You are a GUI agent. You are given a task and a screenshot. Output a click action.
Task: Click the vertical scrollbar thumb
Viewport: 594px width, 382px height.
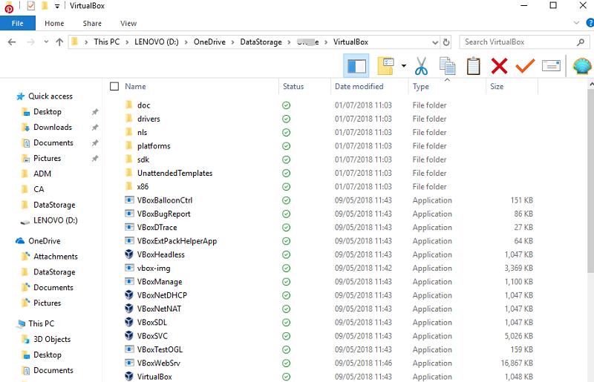pyautogui.click(x=590, y=180)
